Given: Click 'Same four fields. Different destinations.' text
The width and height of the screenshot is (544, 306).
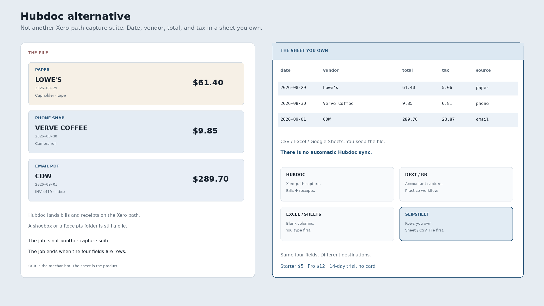Looking at the screenshot, I should click(326, 255).
